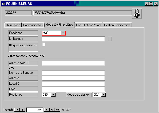Viewport: 159px width, 113px height.
Task: Open the Communication tab
Action: click(33, 25)
